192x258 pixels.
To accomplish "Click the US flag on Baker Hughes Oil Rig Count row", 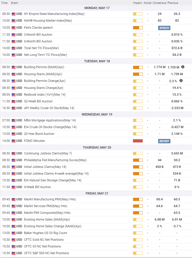I will [13, 233].
